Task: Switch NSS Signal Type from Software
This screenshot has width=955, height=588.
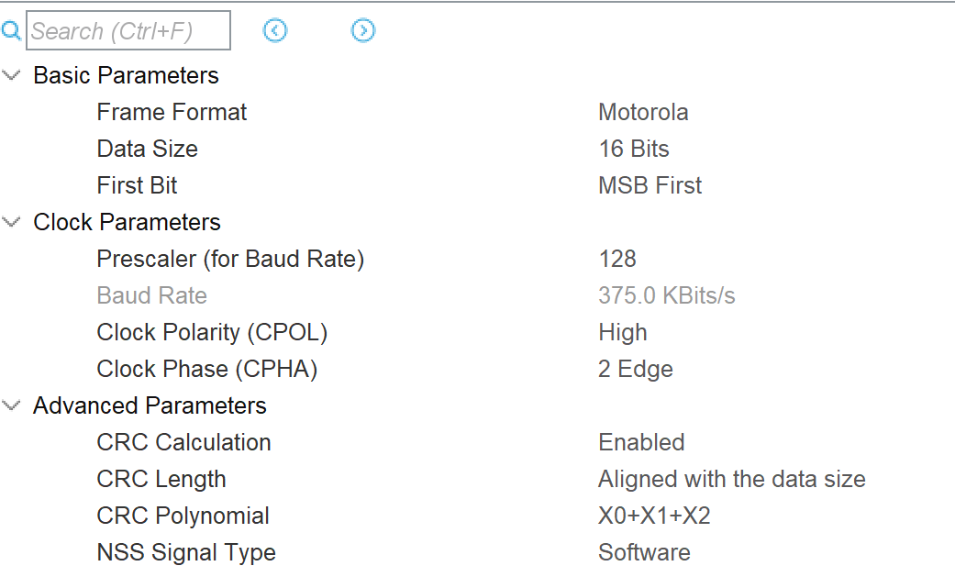Action: point(644,552)
